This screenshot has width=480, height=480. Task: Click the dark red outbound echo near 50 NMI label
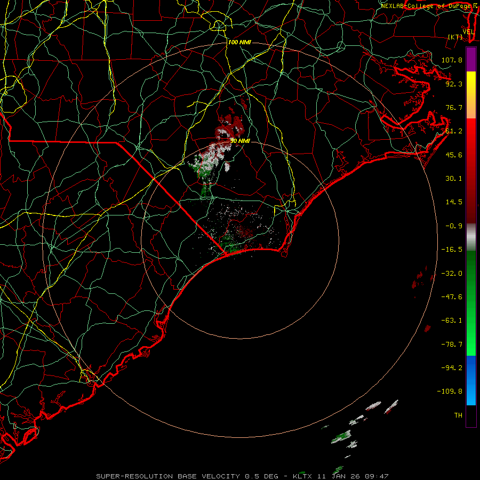230,125
